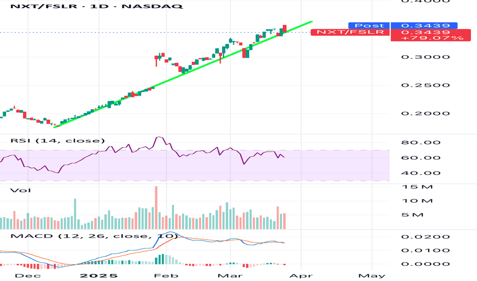Select the Vol indicator label

(x=20, y=191)
